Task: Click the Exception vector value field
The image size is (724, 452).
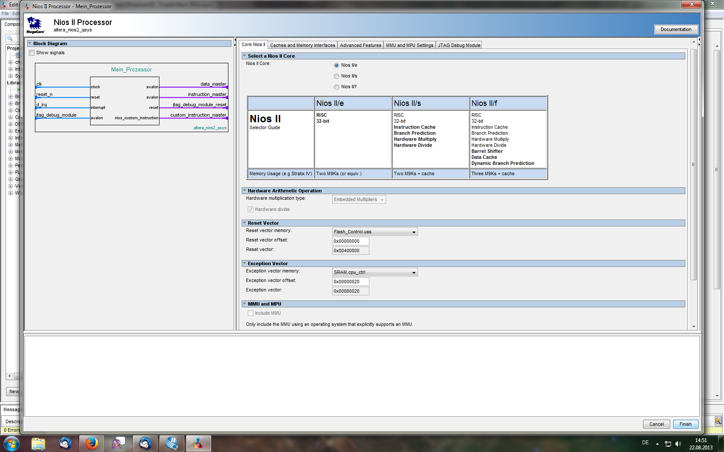Action: click(x=350, y=291)
